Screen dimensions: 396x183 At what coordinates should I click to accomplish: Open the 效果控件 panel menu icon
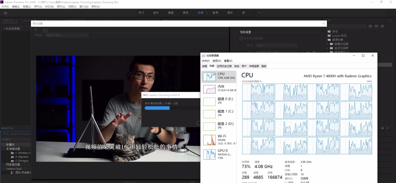click(x=16, y=21)
